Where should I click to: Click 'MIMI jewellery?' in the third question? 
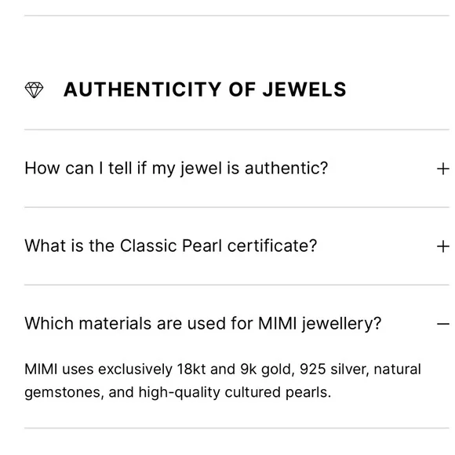[x=319, y=324]
